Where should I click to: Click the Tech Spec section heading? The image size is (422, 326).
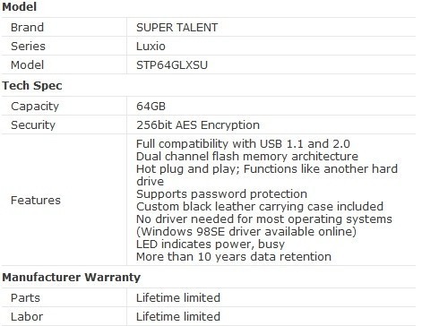coord(32,86)
